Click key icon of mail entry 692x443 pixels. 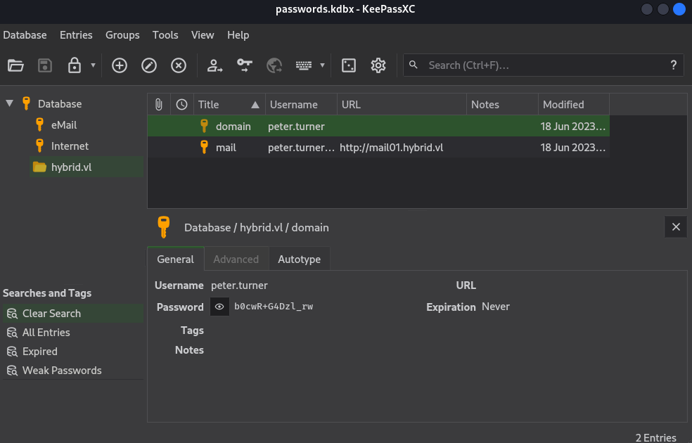204,147
